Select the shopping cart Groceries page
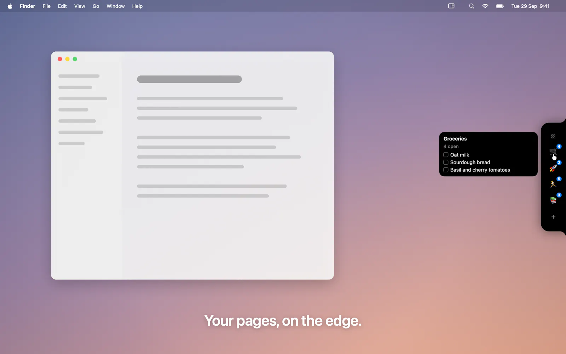 click(553, 152)
